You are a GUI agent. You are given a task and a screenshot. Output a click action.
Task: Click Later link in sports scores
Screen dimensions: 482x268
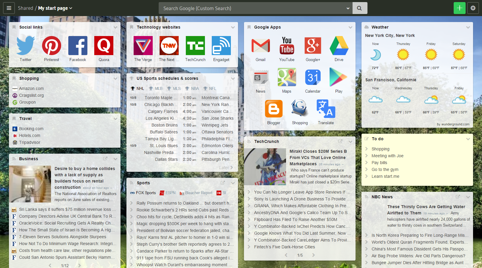pyautogui.click(x=226, y=168)
